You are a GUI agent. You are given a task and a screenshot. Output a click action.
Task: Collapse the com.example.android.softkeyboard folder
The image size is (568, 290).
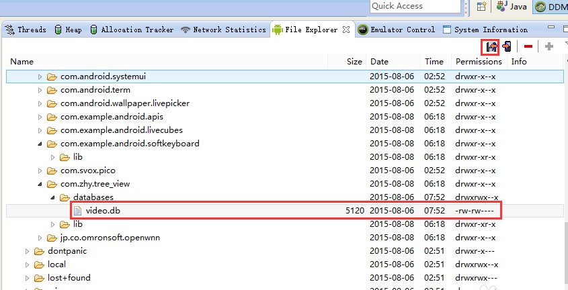tap(40, 144)
